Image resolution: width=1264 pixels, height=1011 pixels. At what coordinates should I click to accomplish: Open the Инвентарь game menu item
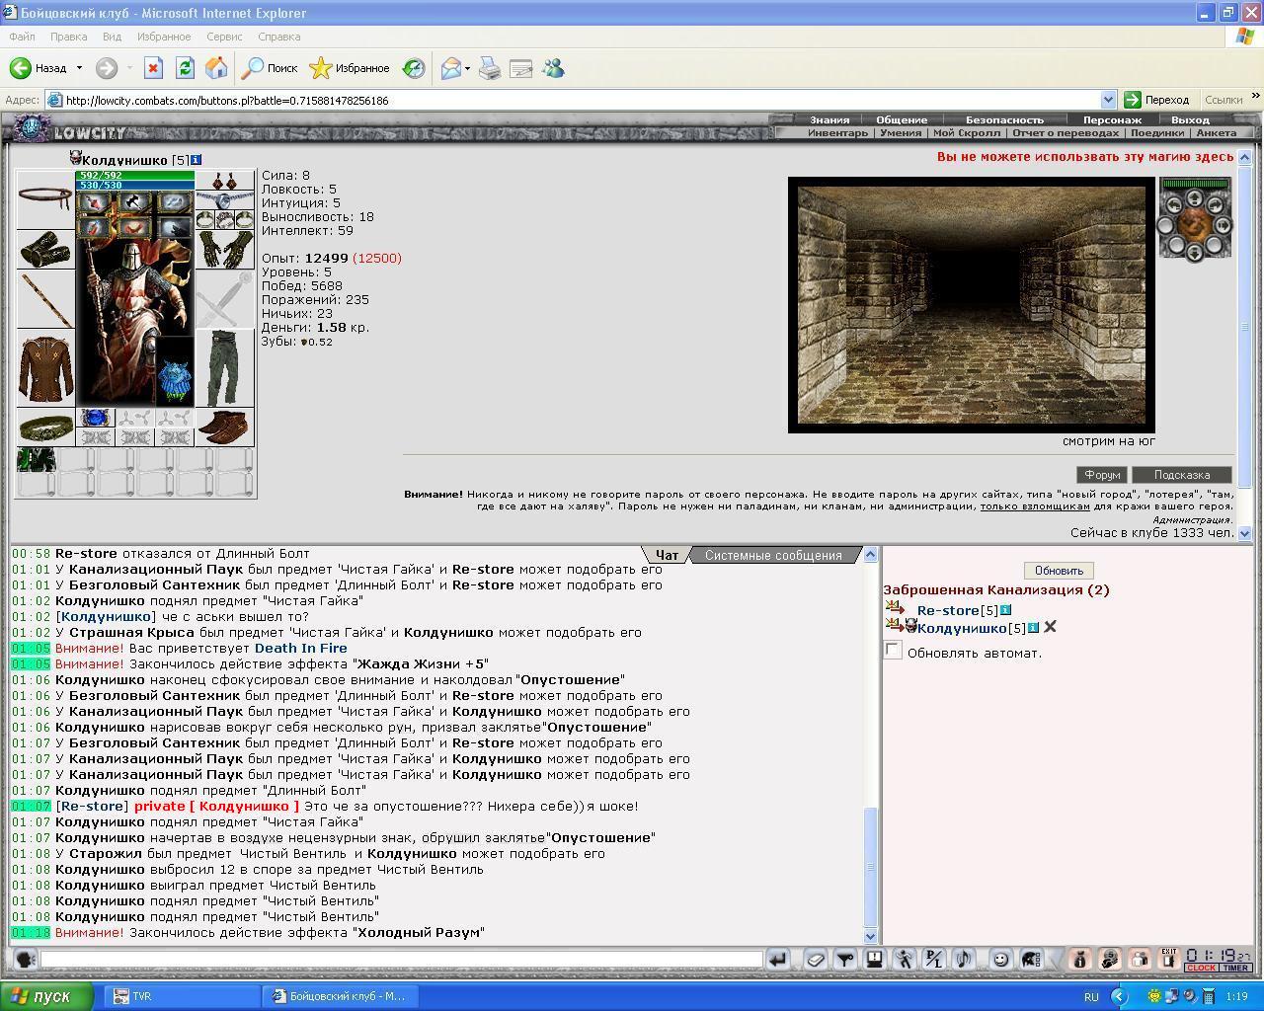(837, 133)
